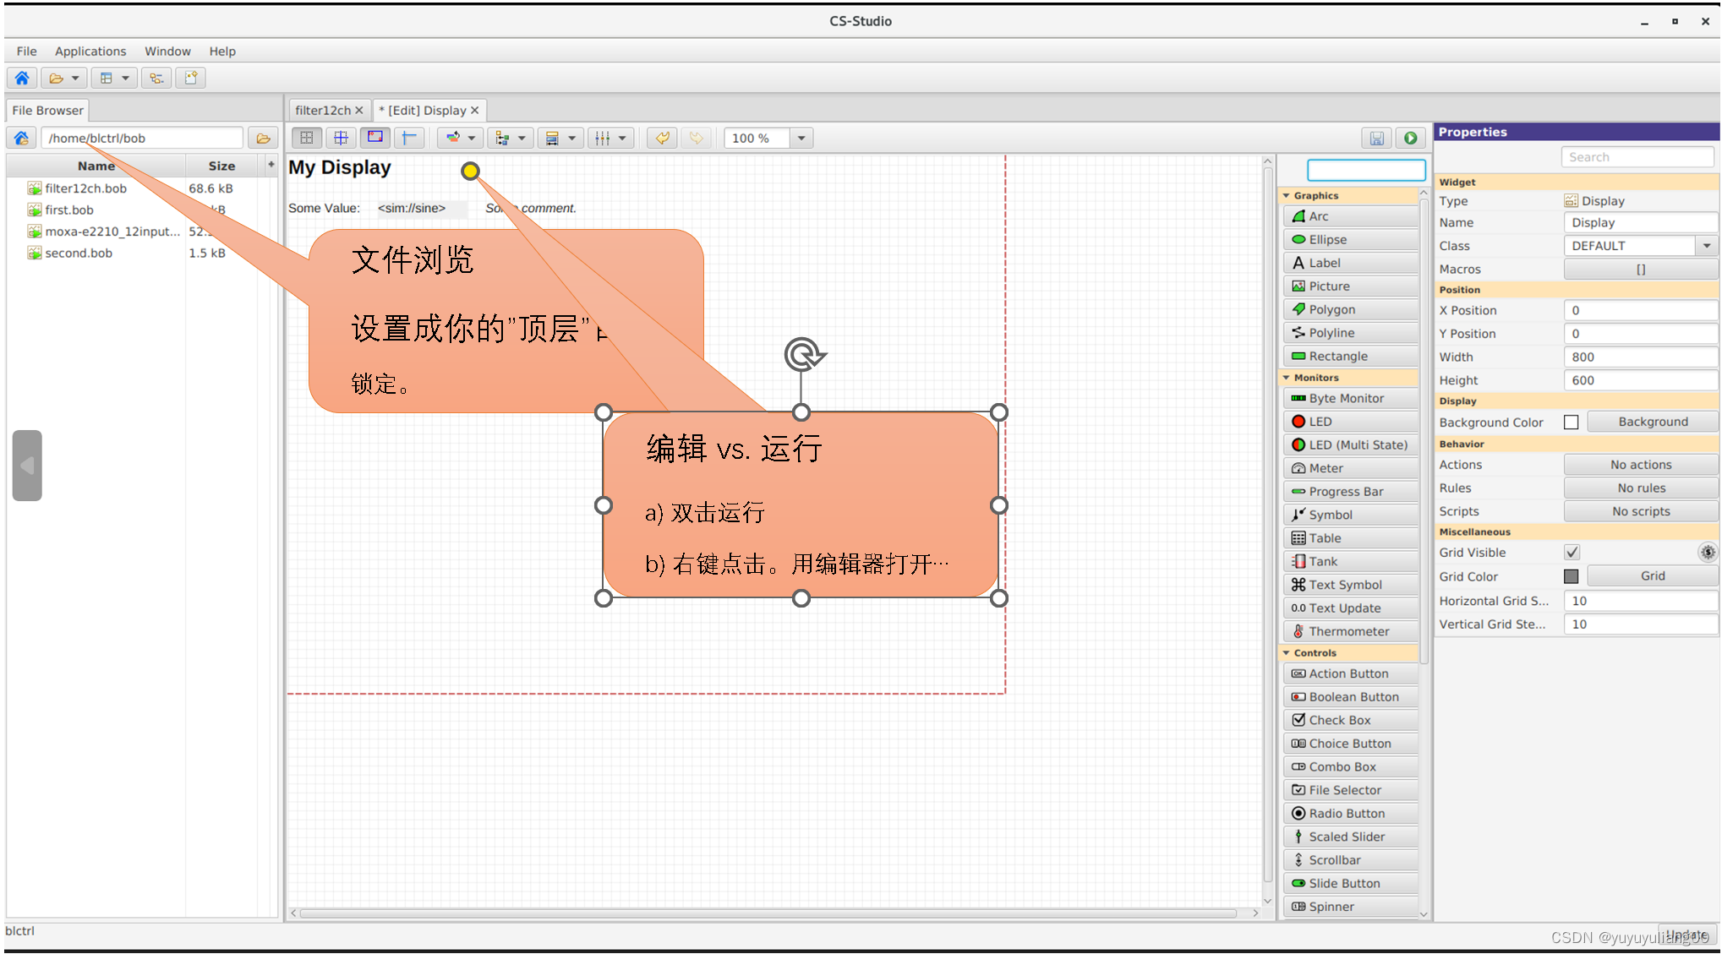Switch to the filter12ch tab
Viewport: 1722px width, 954px height.
point(323,110)
